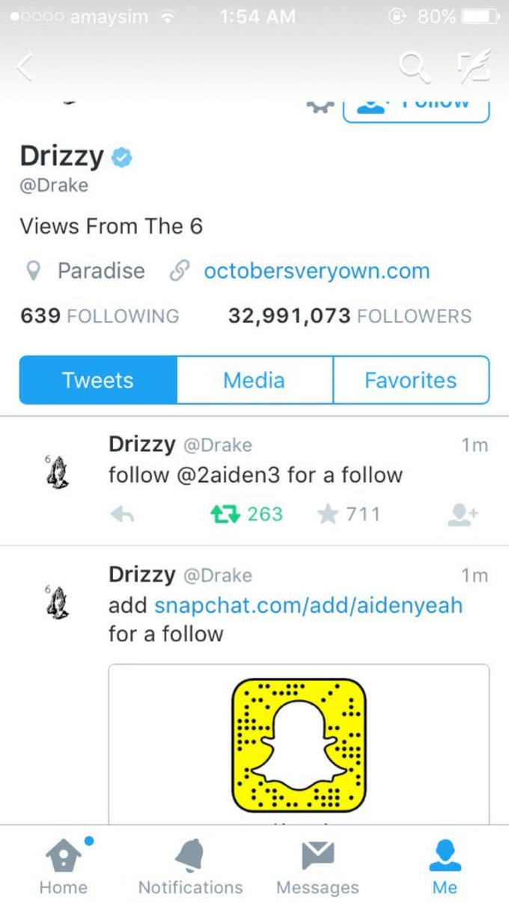Open snapchat.com/add/aidenyeah link
The height and width of the screenshot is (903, 509).
tap(308, 604)
